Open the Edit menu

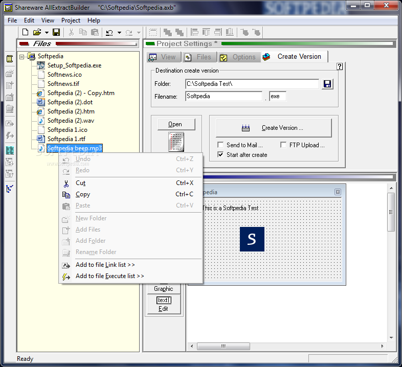click(x=29, y=20)
